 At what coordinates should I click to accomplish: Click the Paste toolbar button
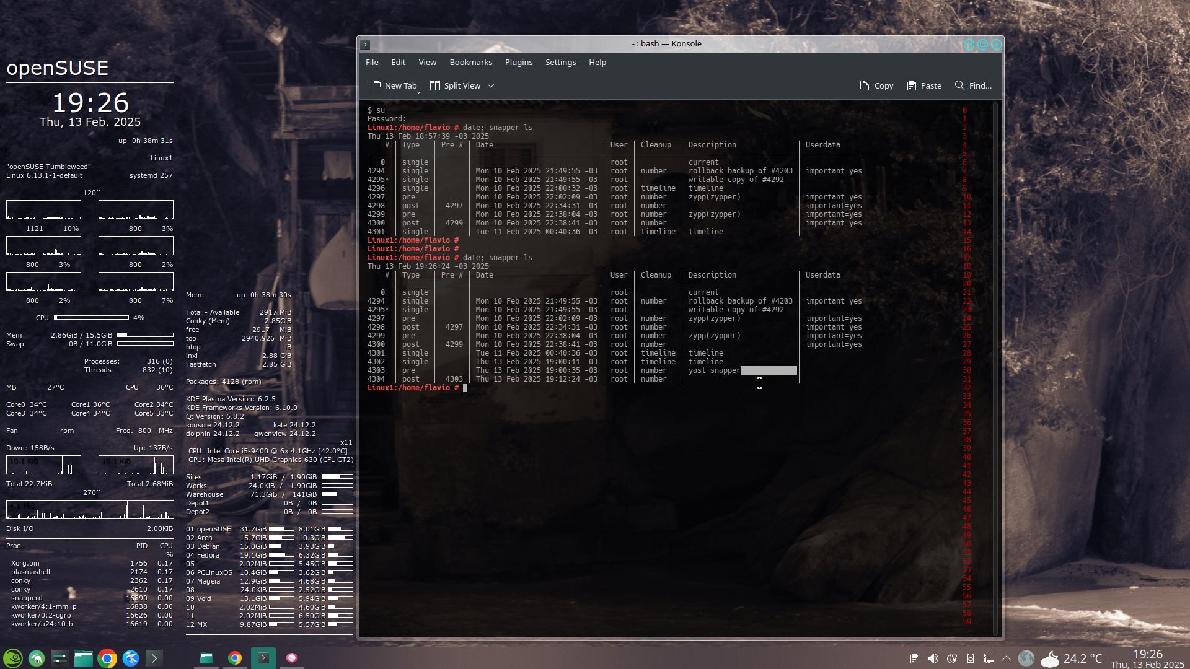[924, 86]
